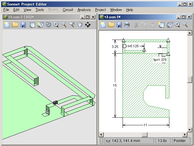Switch to 2D view icon in 3D window

click(x=32, y=25)
